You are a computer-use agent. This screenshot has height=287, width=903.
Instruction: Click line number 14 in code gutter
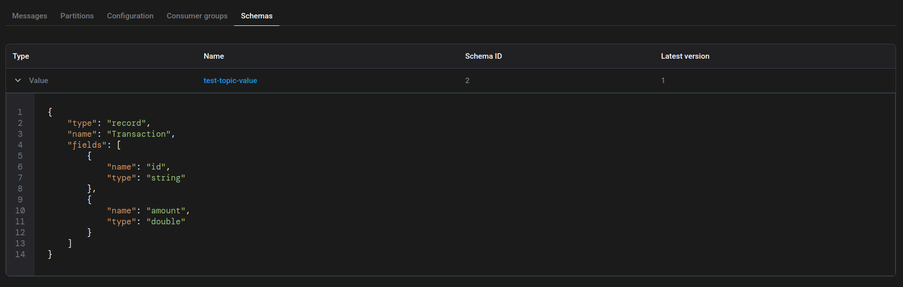point(20,254)
